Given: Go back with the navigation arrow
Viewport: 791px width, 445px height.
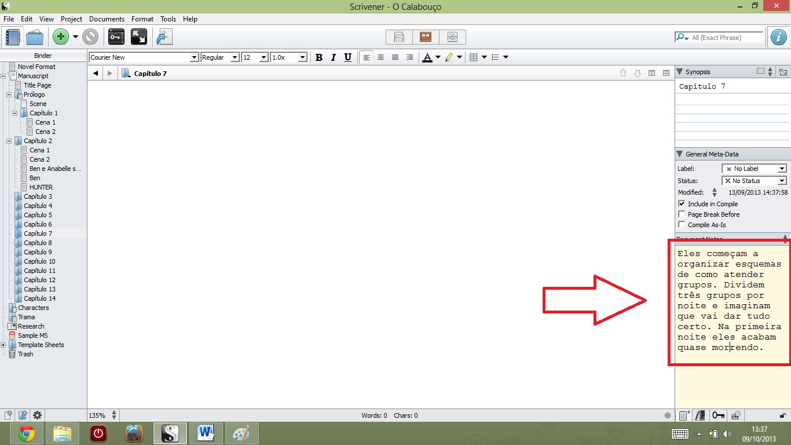Looking at the screenshot, I should [x=95, y=72].
